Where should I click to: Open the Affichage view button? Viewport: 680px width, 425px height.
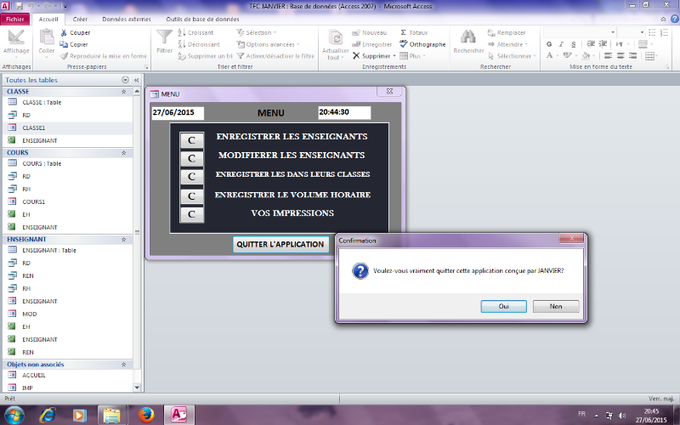pyautogui.click(x=16, y=42)
